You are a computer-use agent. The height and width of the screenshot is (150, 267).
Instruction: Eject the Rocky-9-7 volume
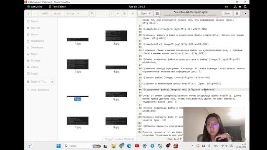pos(52,82)
